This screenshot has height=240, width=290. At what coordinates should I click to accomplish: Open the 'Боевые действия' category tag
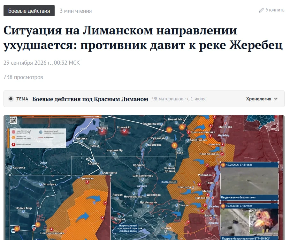coord(29,11)
